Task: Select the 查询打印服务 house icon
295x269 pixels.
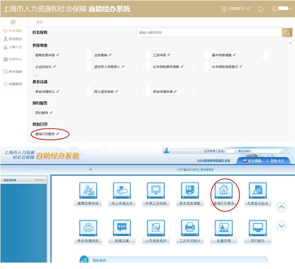Action: (x=224, y=190)
